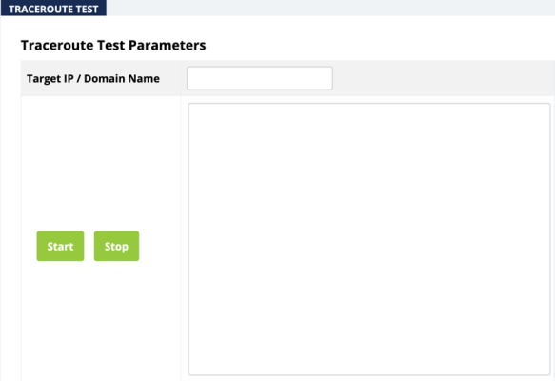
Task: Select the Traceroute Test Parameters heading
Action: [113, 46]
